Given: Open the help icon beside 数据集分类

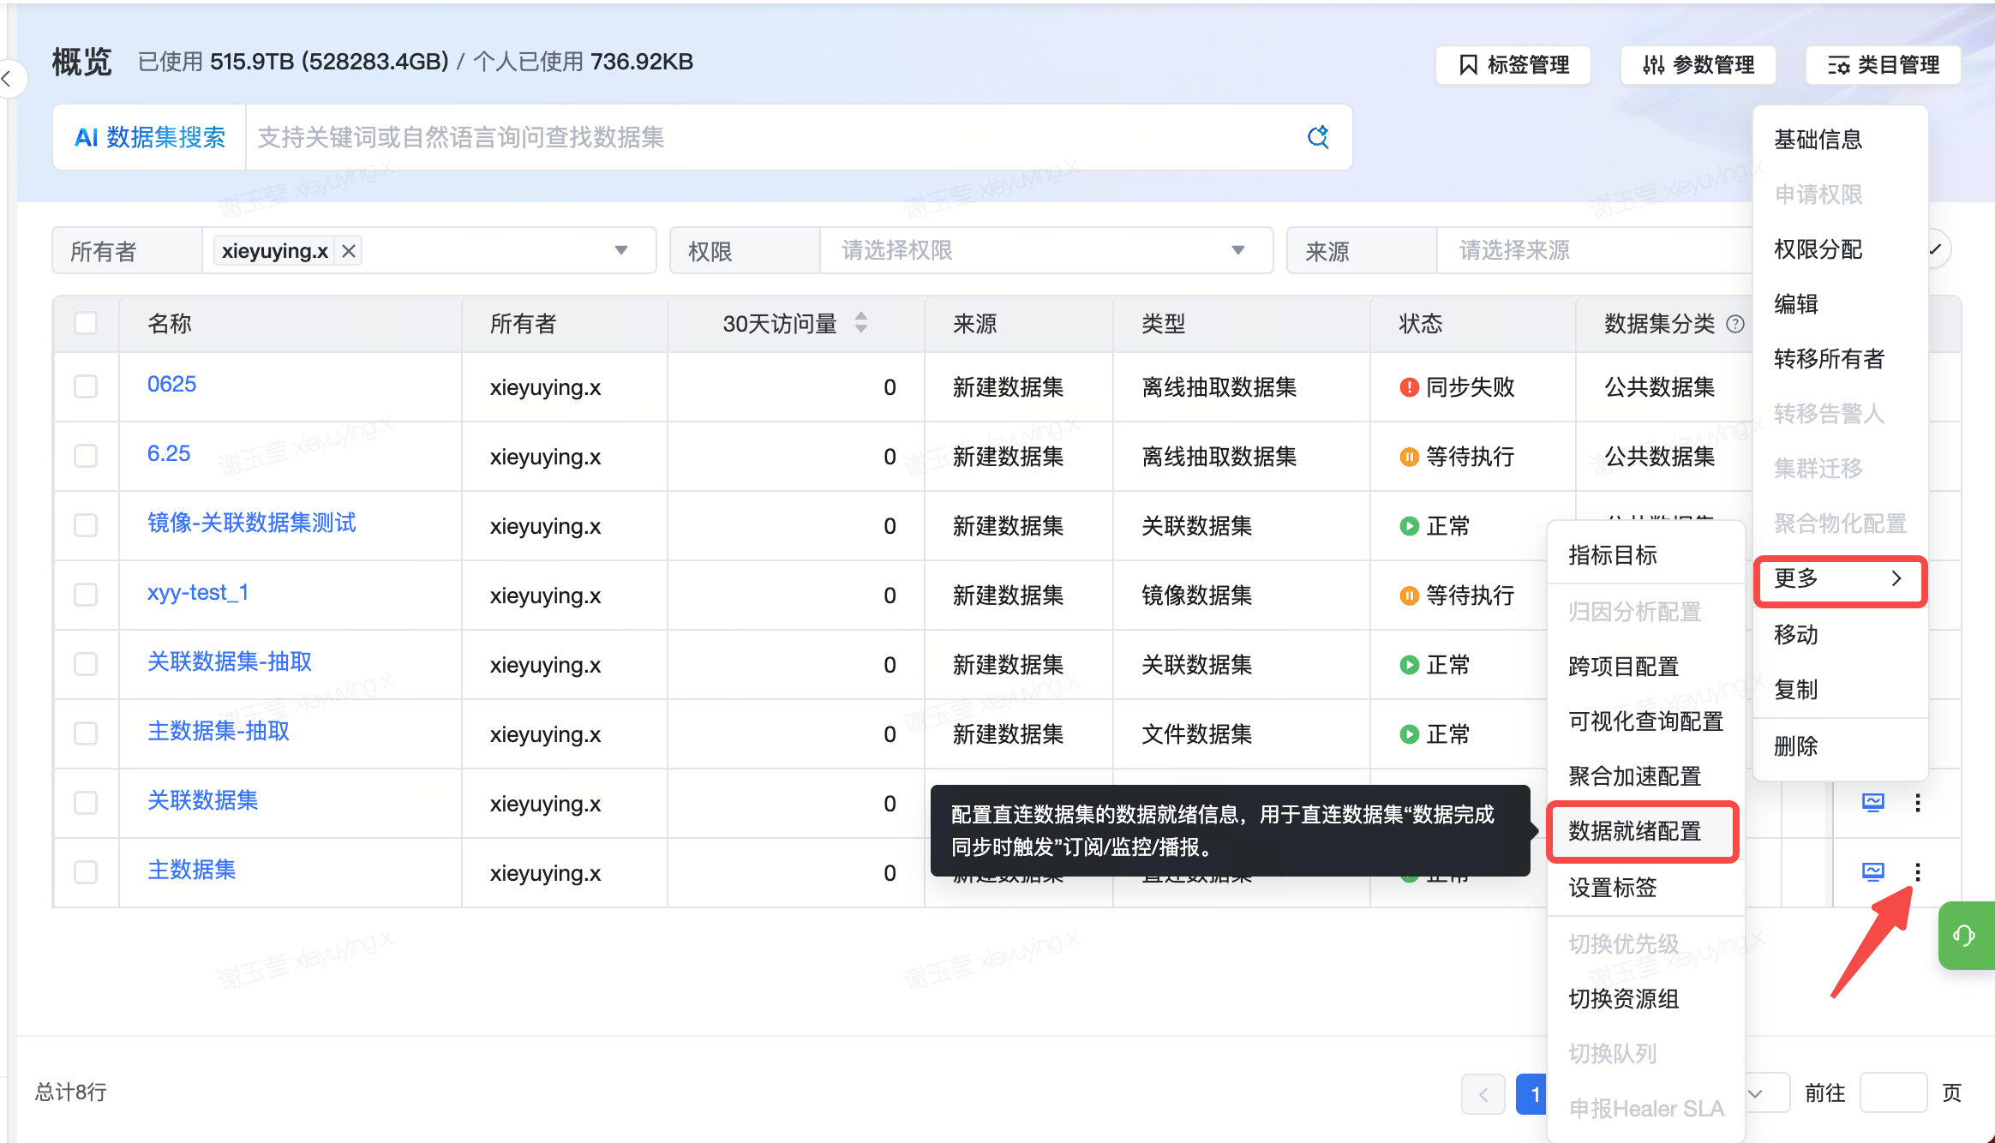Looking at the screenshot, I should (x=1735, y=324).
